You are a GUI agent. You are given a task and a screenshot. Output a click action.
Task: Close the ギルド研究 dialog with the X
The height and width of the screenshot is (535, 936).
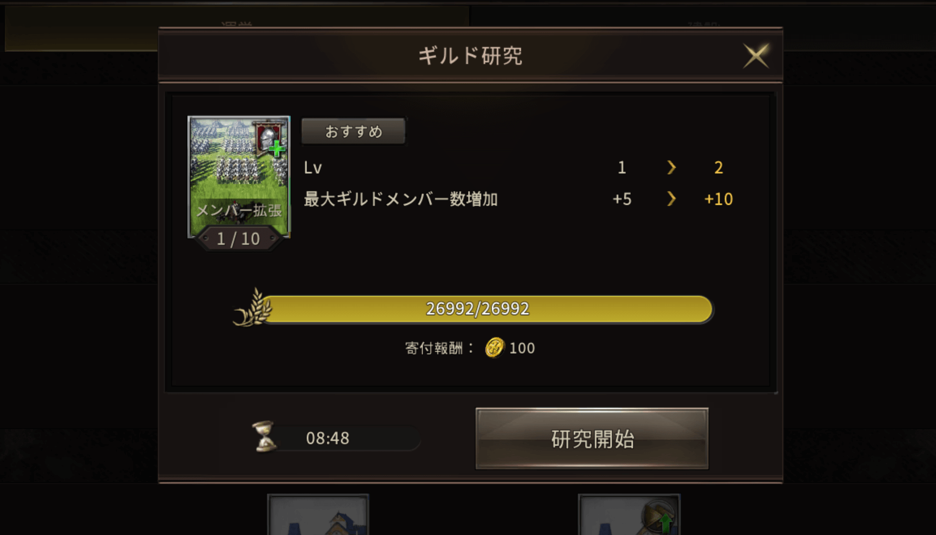(756, 56)
